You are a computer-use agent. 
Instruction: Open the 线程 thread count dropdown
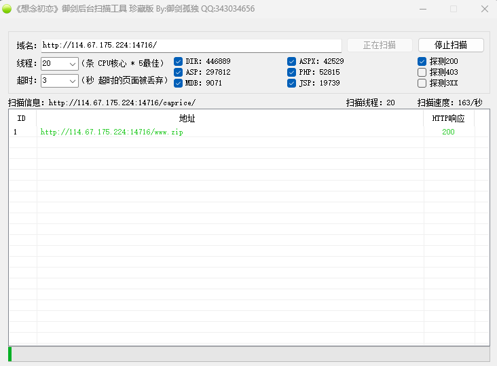pyautogui.click(x=73, y=64)
